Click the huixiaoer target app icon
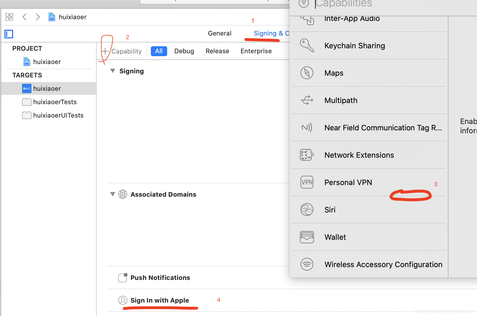 pyautogui.click(x=27, y=88)
